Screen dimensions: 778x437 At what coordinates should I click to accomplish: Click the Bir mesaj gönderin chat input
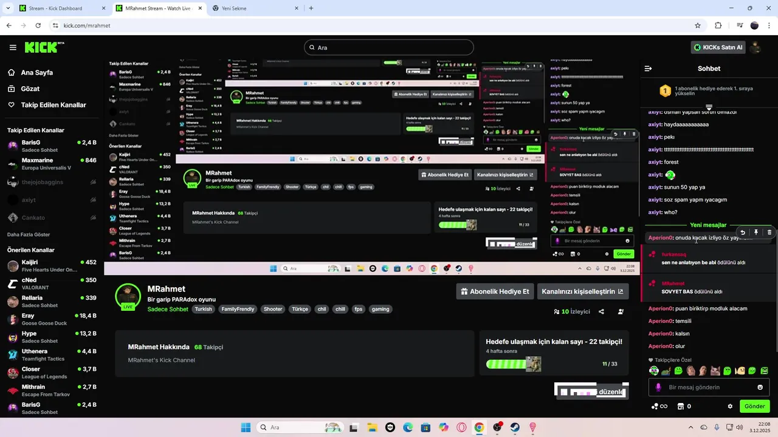pyautogui.click(x=709, y=387)
